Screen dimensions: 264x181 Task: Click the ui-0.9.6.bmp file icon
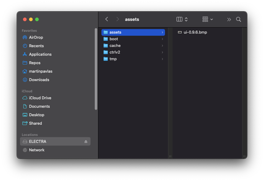(180, 32)
